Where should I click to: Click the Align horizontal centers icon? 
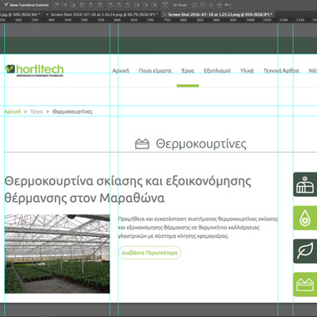[90, 5]
